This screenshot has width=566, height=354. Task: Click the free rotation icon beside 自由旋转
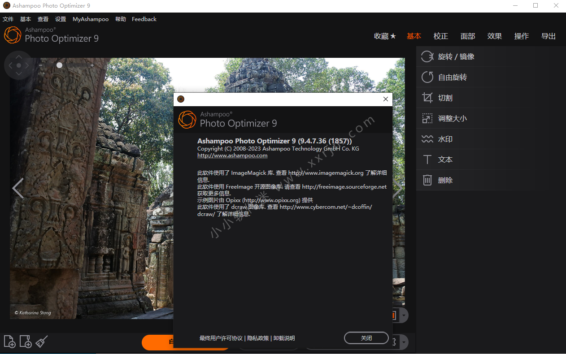pyautogui.click(x=427, y=77)
